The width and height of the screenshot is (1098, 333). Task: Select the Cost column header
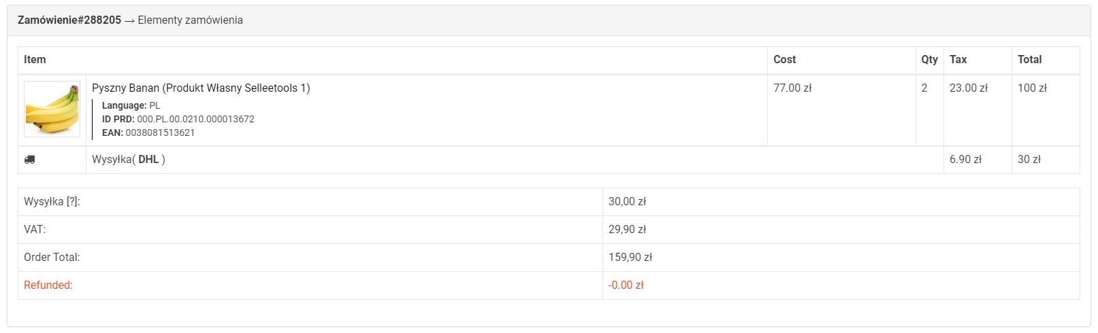pyautogui.click(x=784, y=60)
